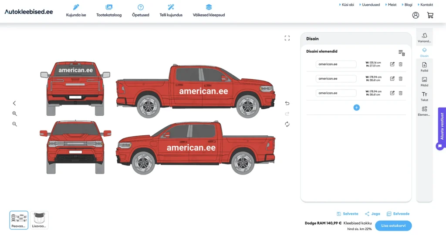This screenshot has width=446, height=235.
Task: Zoom in with the magnifier plus icon
Action: click(x=14, y=114)
